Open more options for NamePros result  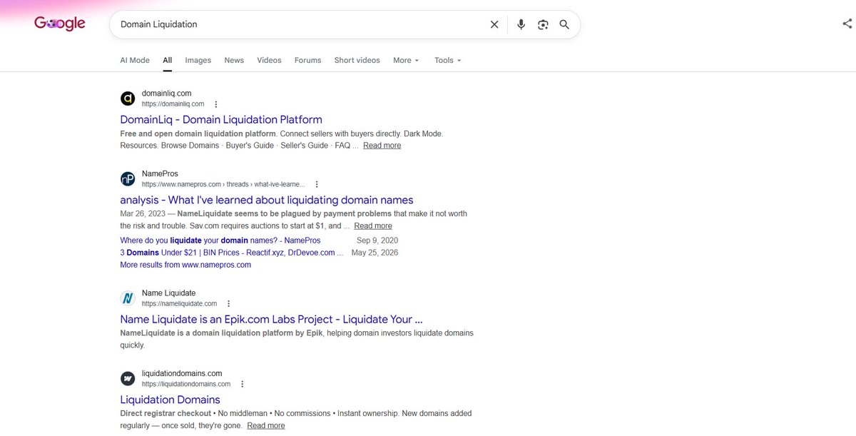(x=317, y=184)
